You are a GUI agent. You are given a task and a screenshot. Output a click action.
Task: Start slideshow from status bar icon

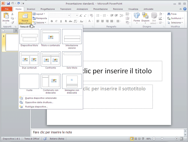click(x=143, y=139)
